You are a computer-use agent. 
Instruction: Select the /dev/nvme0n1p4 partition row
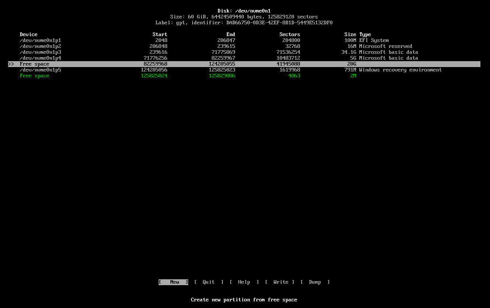(244, 58)
